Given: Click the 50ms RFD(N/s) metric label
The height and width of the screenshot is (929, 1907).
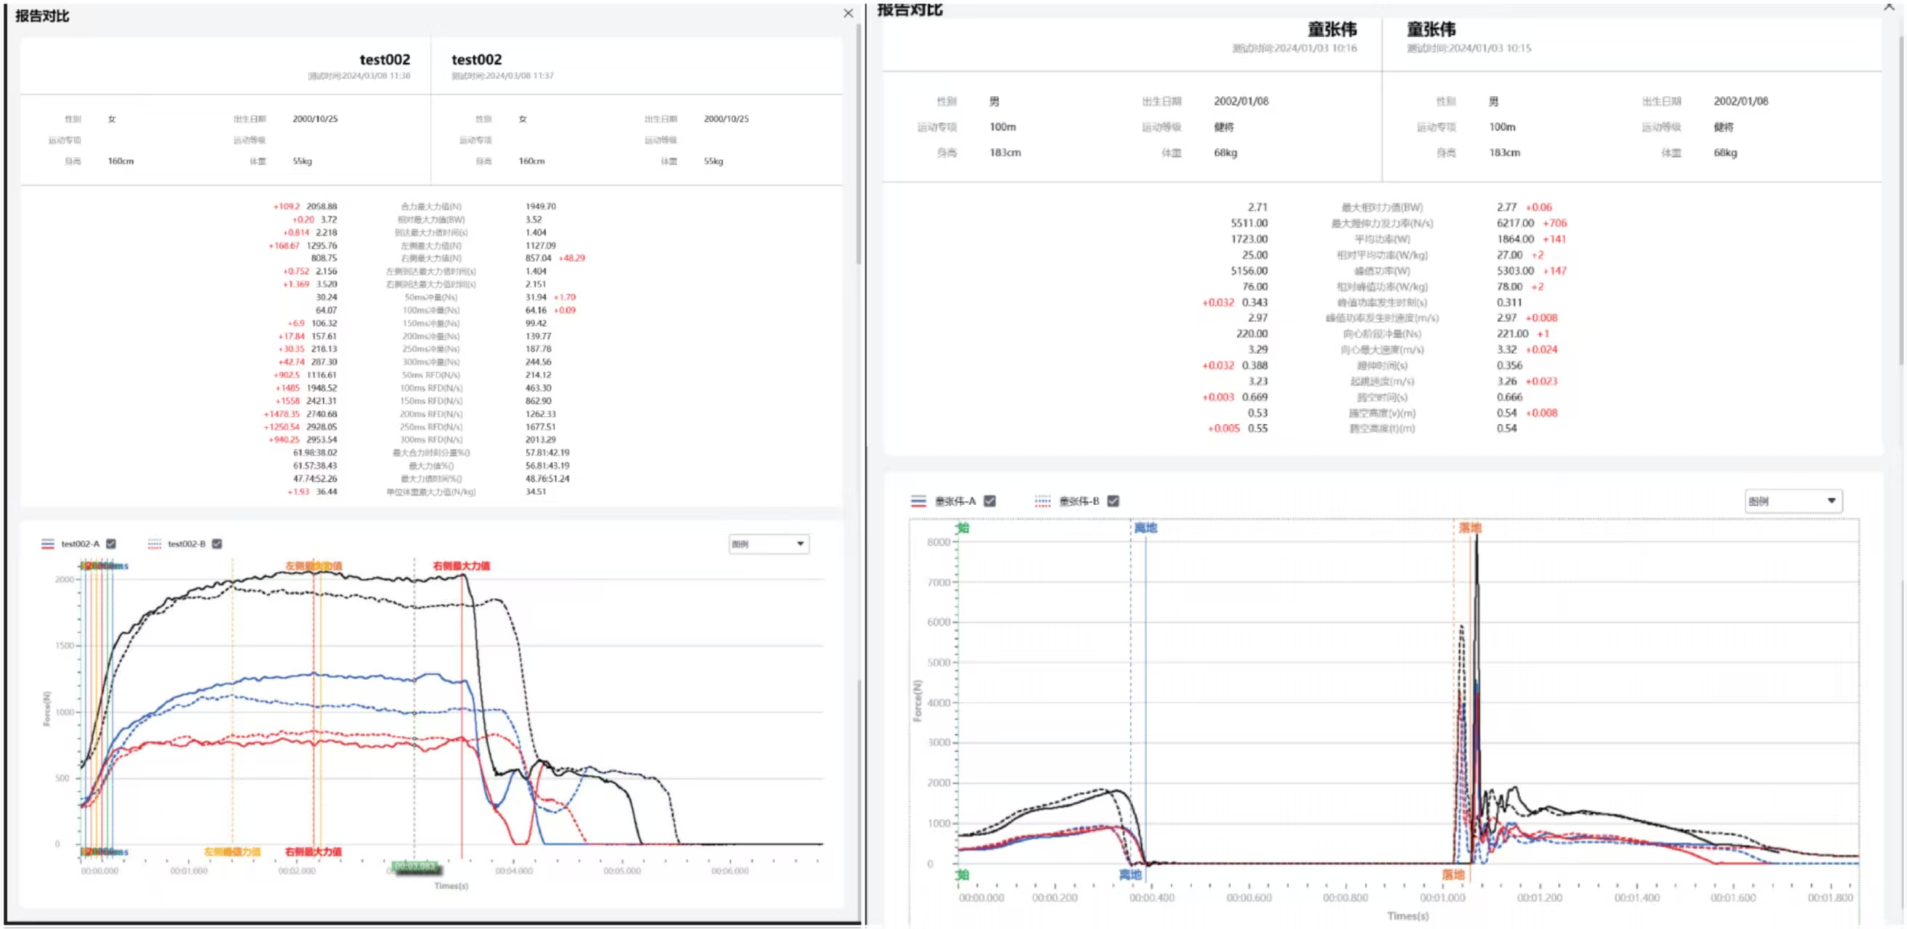Looking at the screenshot, I should click(x=431, y=375).
